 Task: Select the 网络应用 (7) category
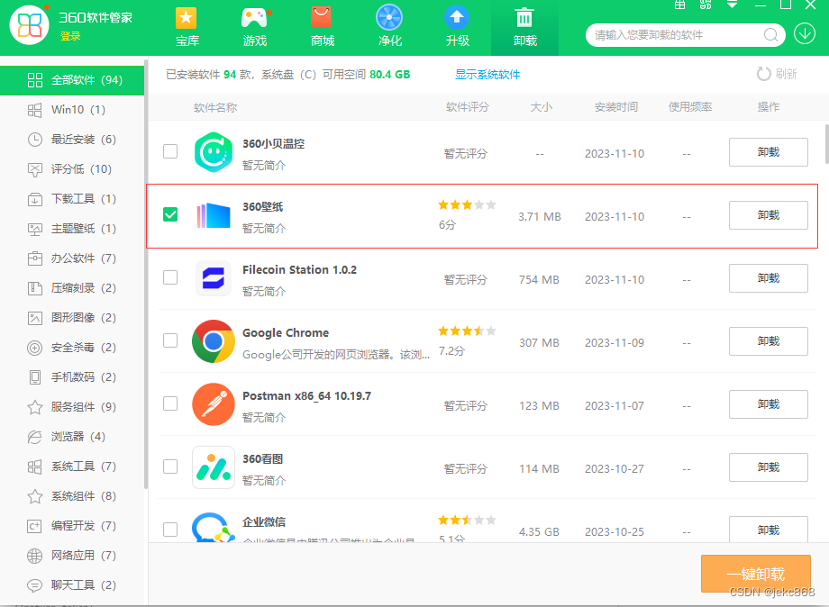point(72,556)
